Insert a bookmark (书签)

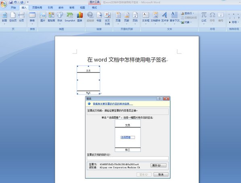click(99, 17)
